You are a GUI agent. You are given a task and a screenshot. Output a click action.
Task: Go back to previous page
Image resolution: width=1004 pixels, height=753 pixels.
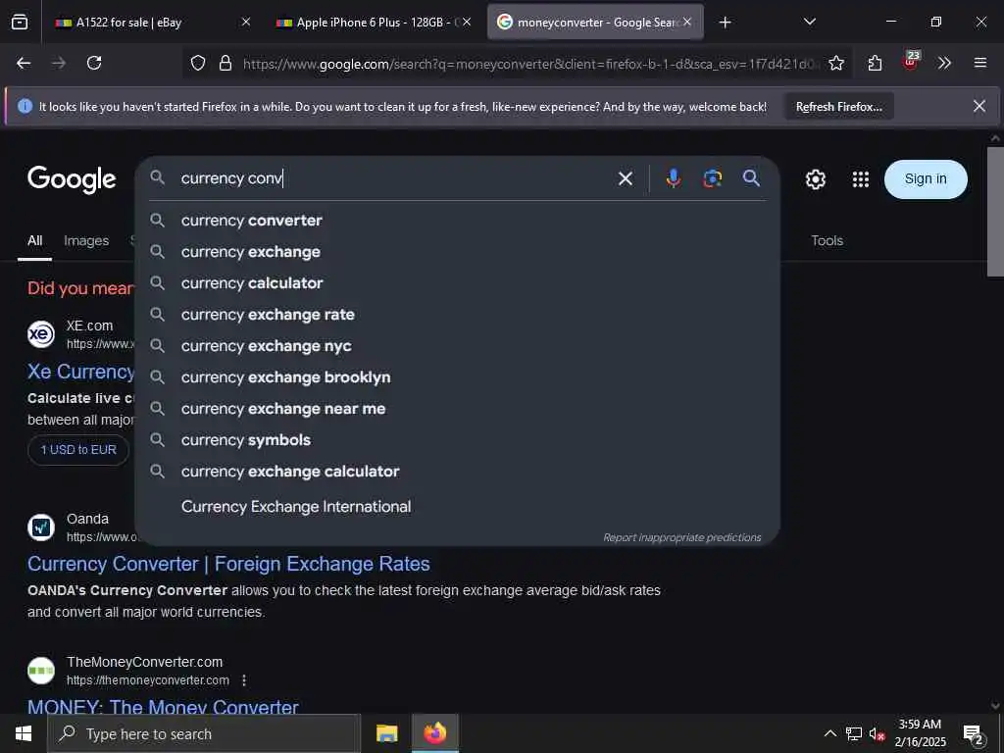tap(24, 63)
